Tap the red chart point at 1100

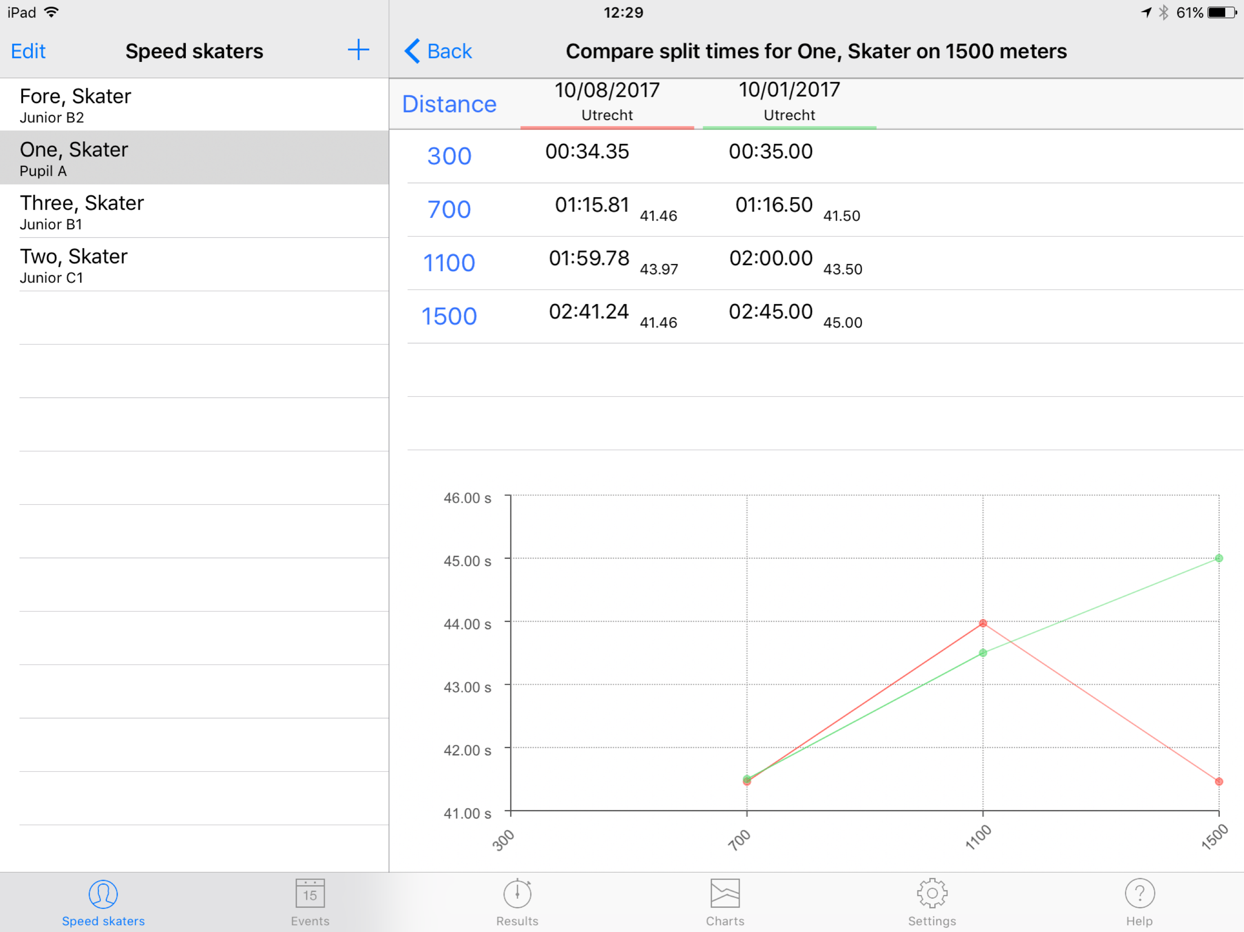tap(983, 623)
